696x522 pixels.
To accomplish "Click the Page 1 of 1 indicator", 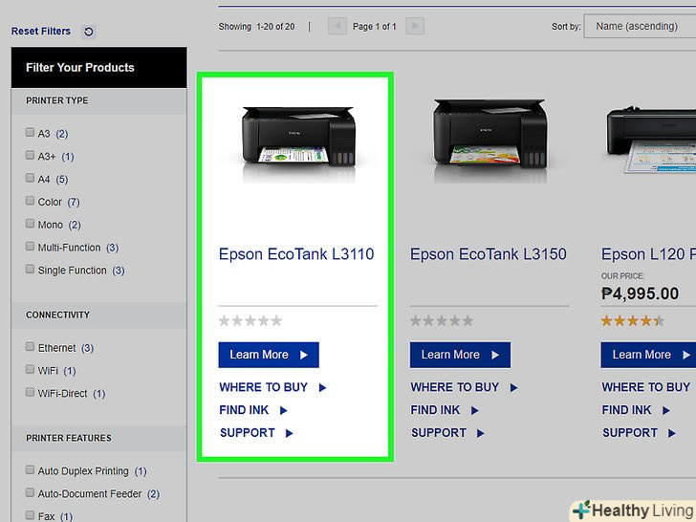I will pos(374,27).
